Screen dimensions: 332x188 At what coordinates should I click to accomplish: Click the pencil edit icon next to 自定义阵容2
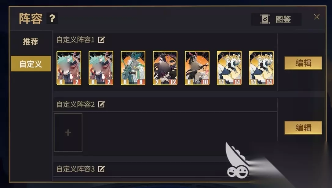tap(101, 104)
